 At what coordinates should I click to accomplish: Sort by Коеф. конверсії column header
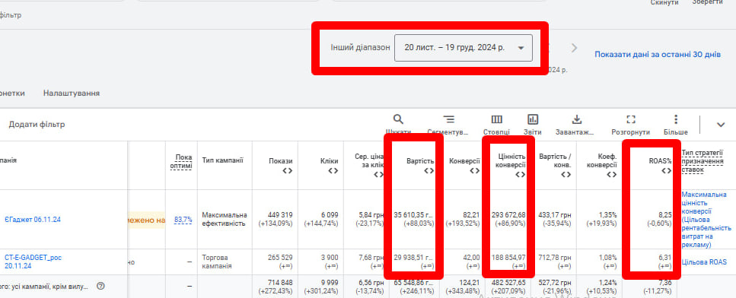pos(603,160)
